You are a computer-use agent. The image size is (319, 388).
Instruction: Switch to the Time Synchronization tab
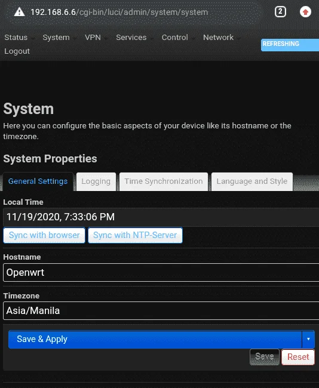164,181
